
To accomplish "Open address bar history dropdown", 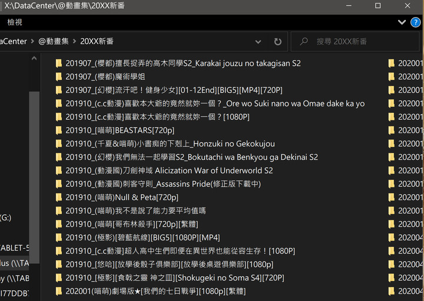I will point(259,42).
